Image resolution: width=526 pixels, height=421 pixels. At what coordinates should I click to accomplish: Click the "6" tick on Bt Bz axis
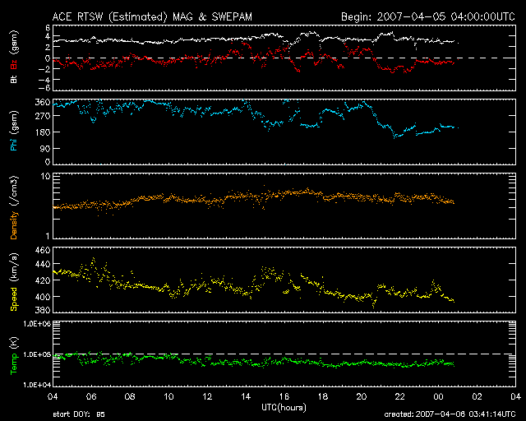click(48, 27)
